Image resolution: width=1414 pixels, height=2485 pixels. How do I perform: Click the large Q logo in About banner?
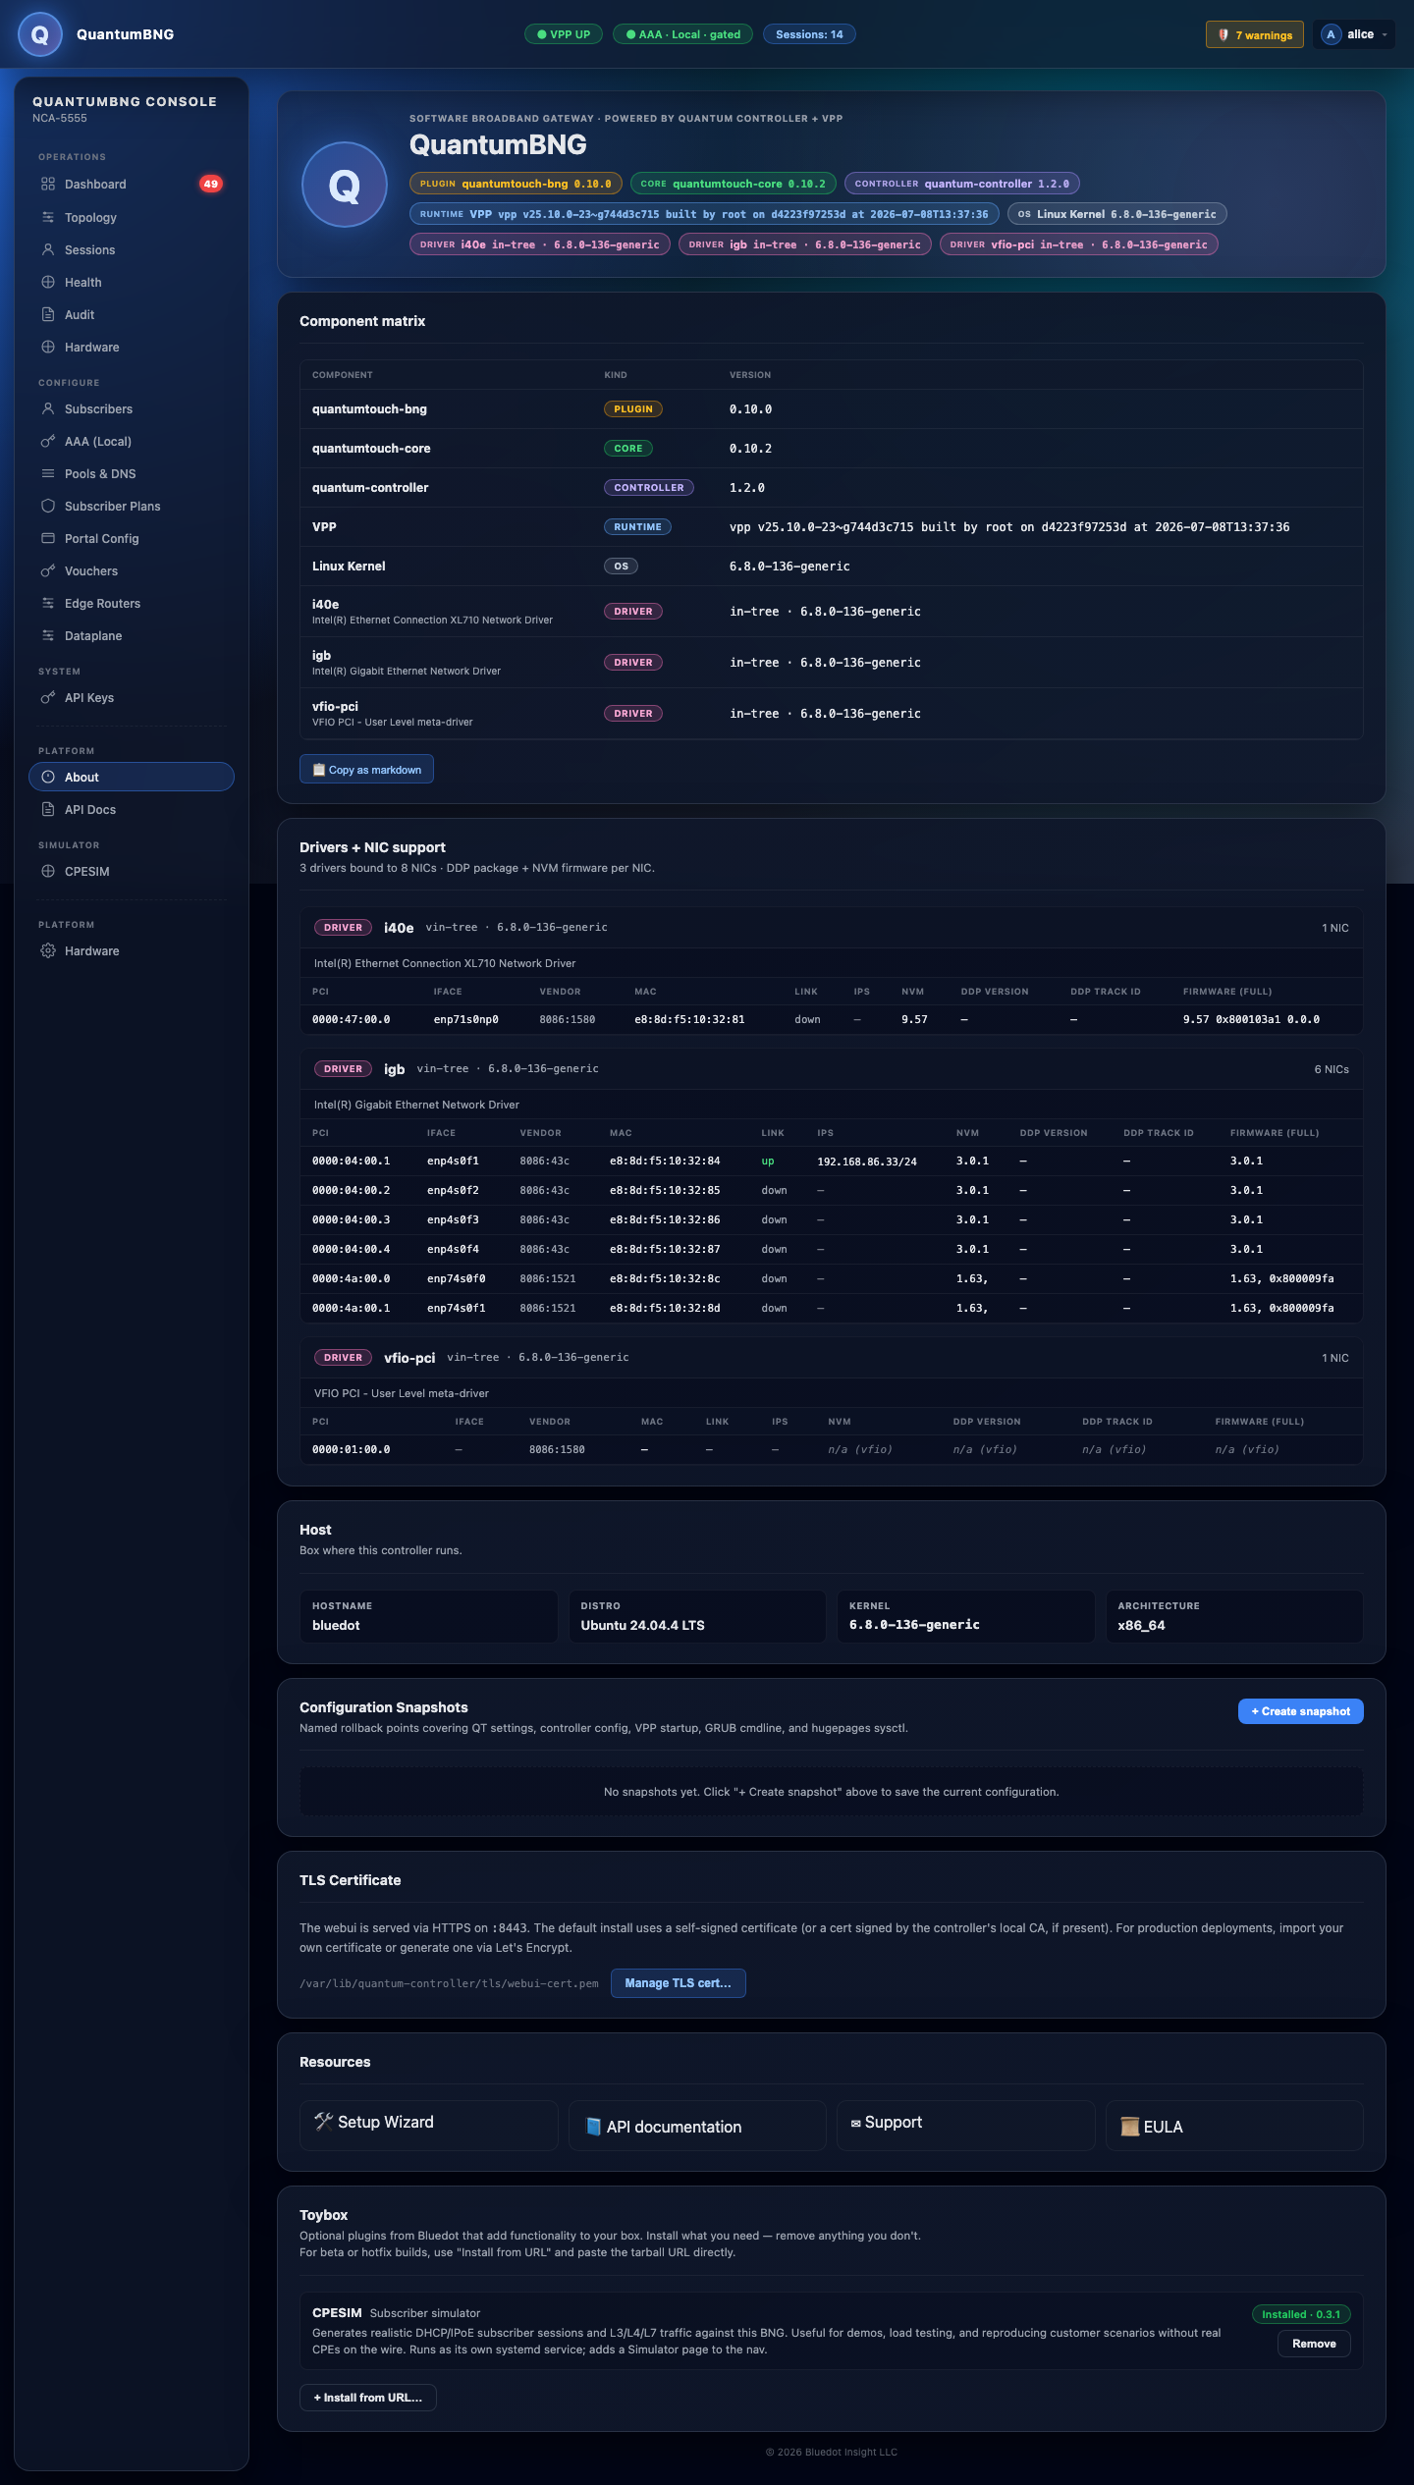(344, 185)
